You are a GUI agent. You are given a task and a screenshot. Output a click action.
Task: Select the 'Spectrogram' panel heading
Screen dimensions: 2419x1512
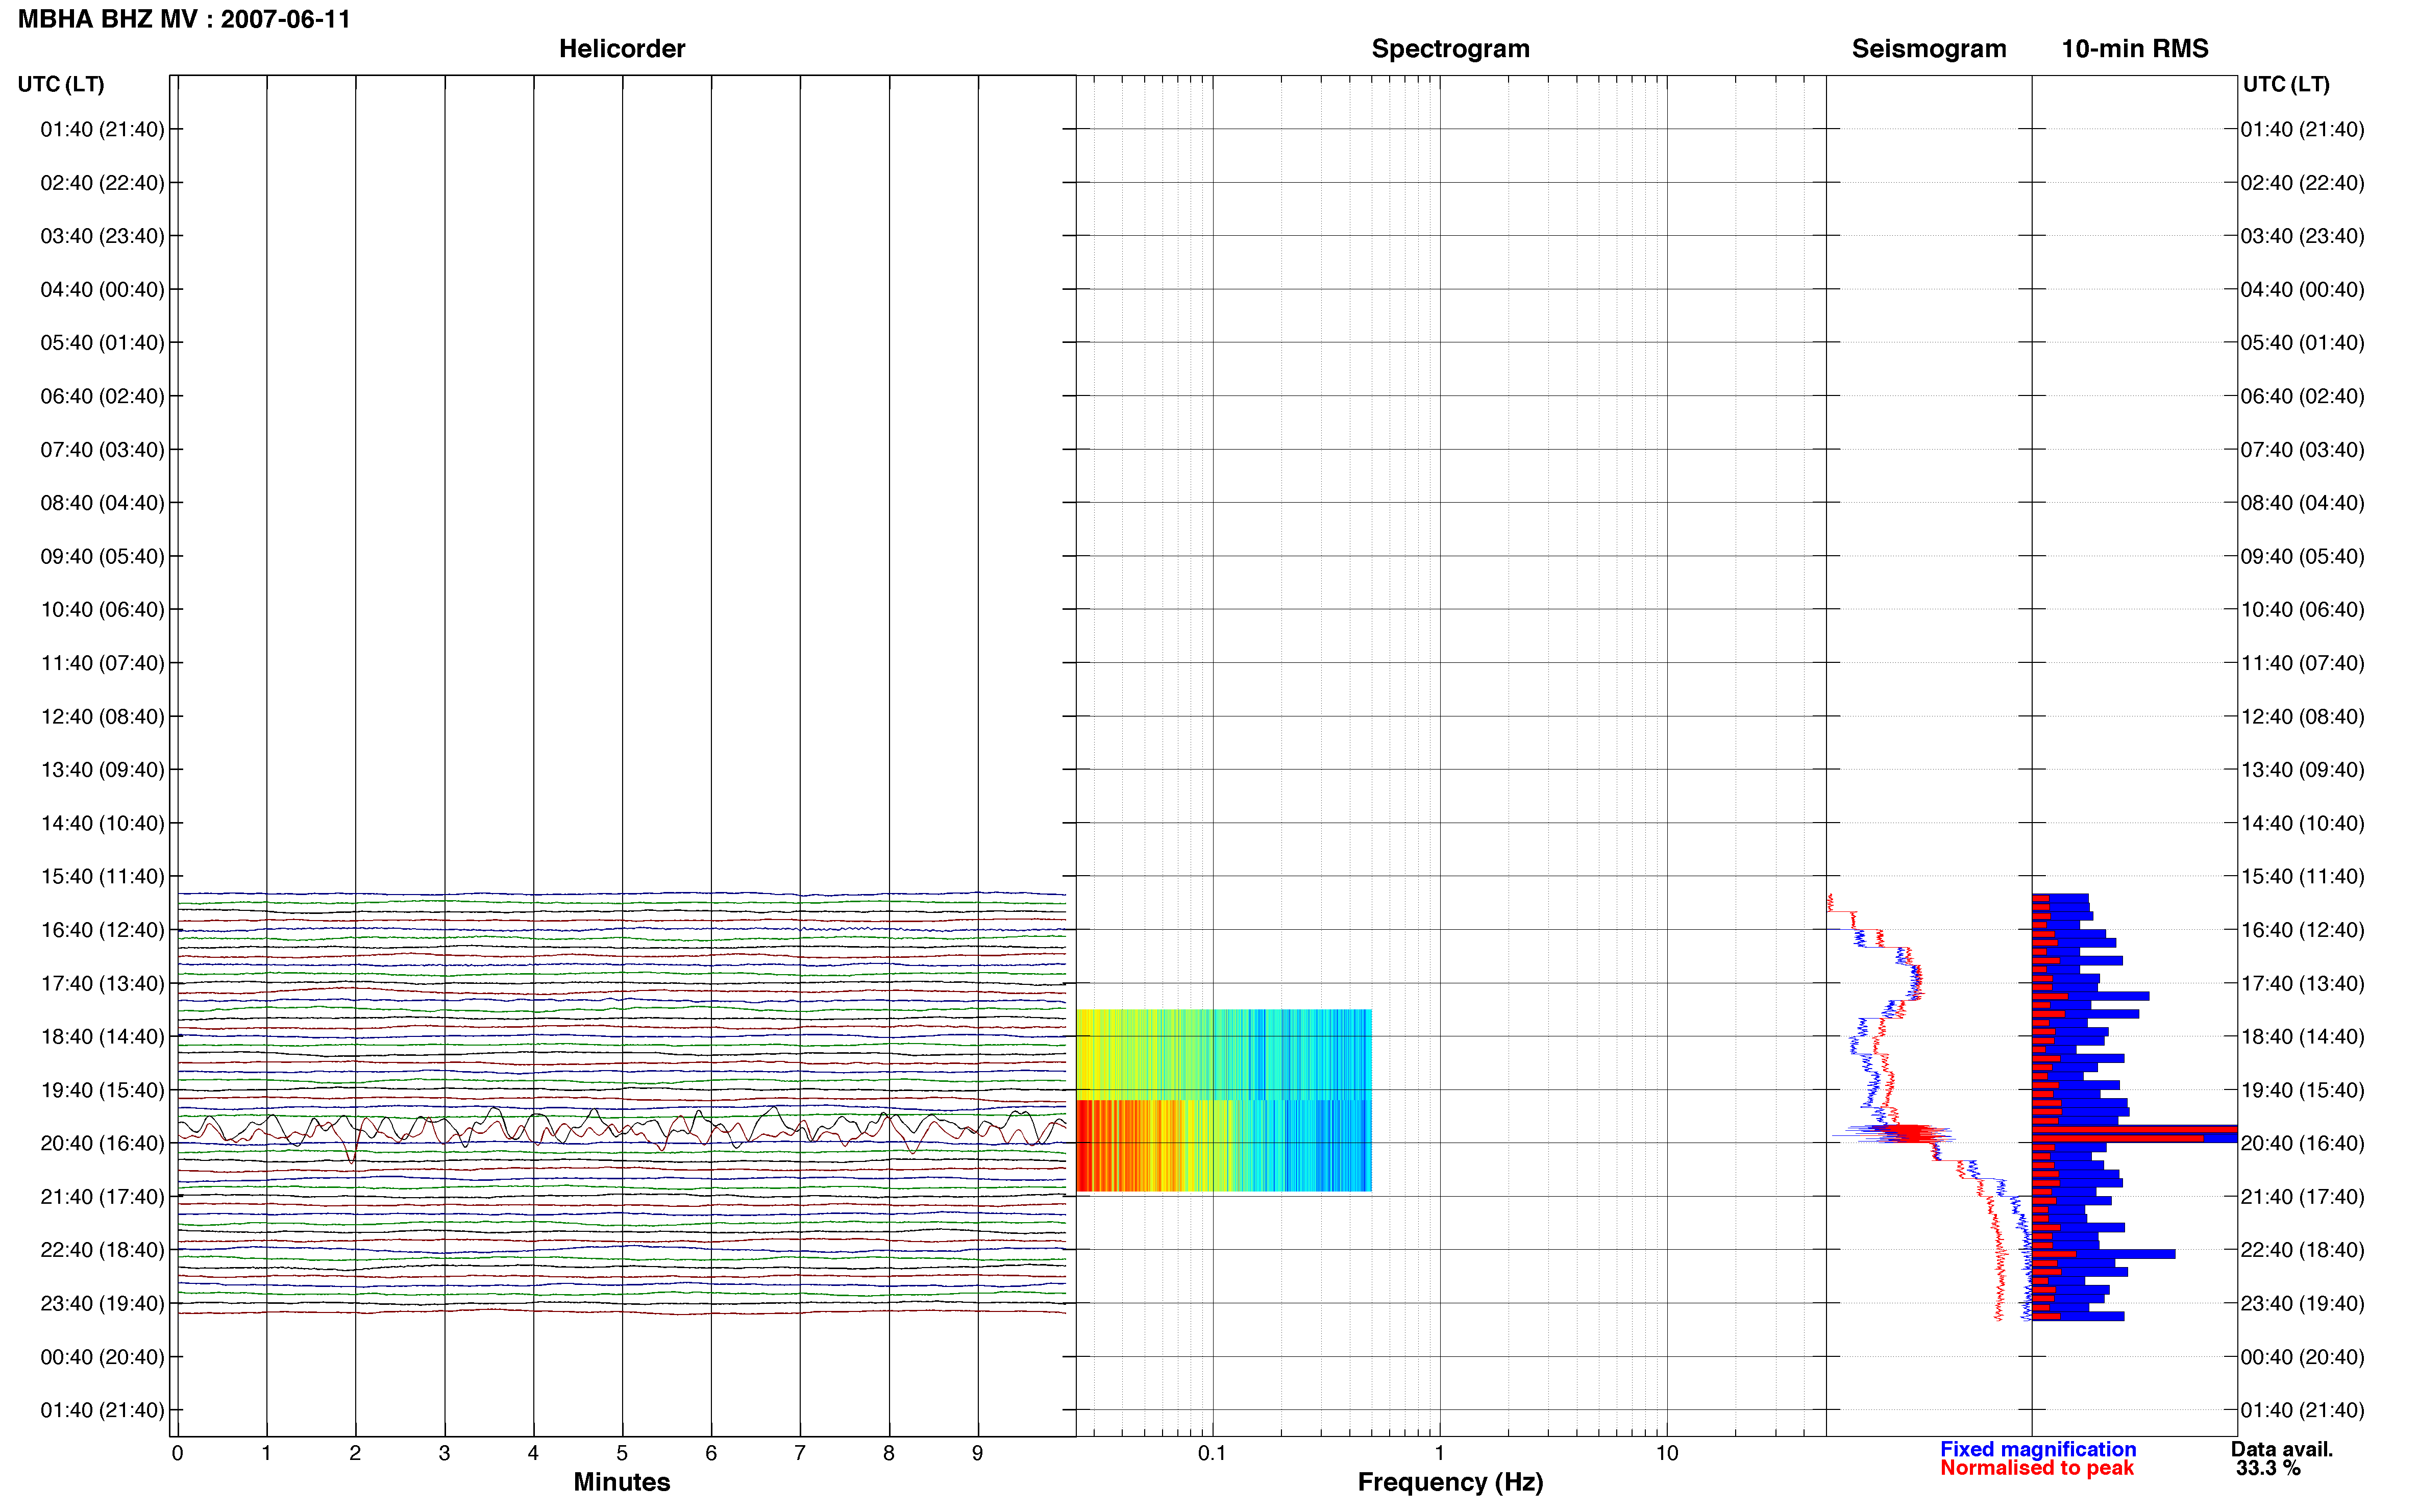coord(1450,48)
